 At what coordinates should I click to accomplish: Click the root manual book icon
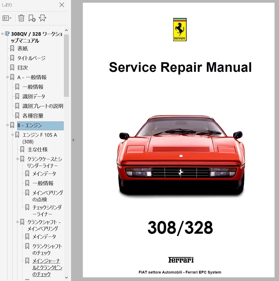click(x=7, y=34)
